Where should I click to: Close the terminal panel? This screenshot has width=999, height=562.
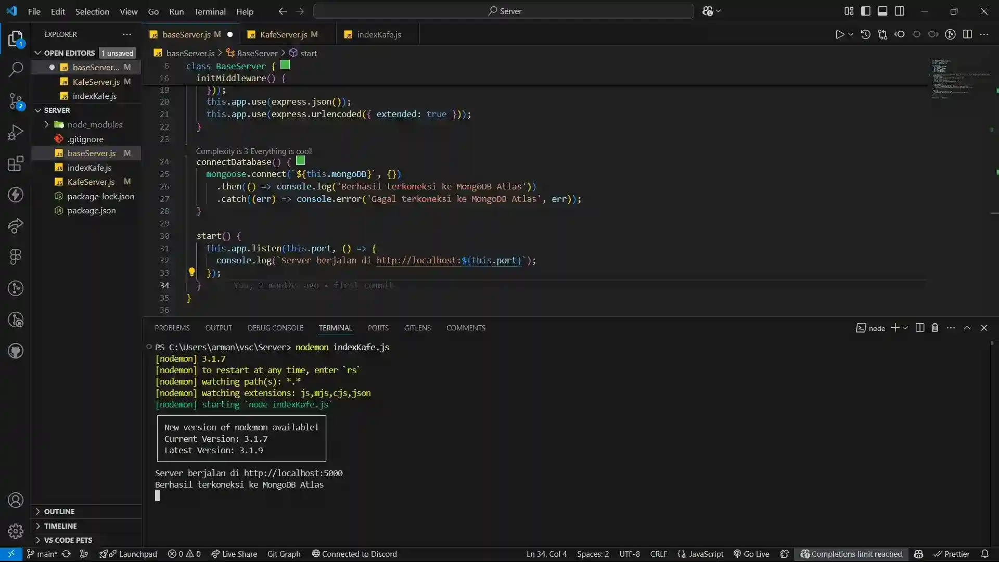(x=984, y=328)
